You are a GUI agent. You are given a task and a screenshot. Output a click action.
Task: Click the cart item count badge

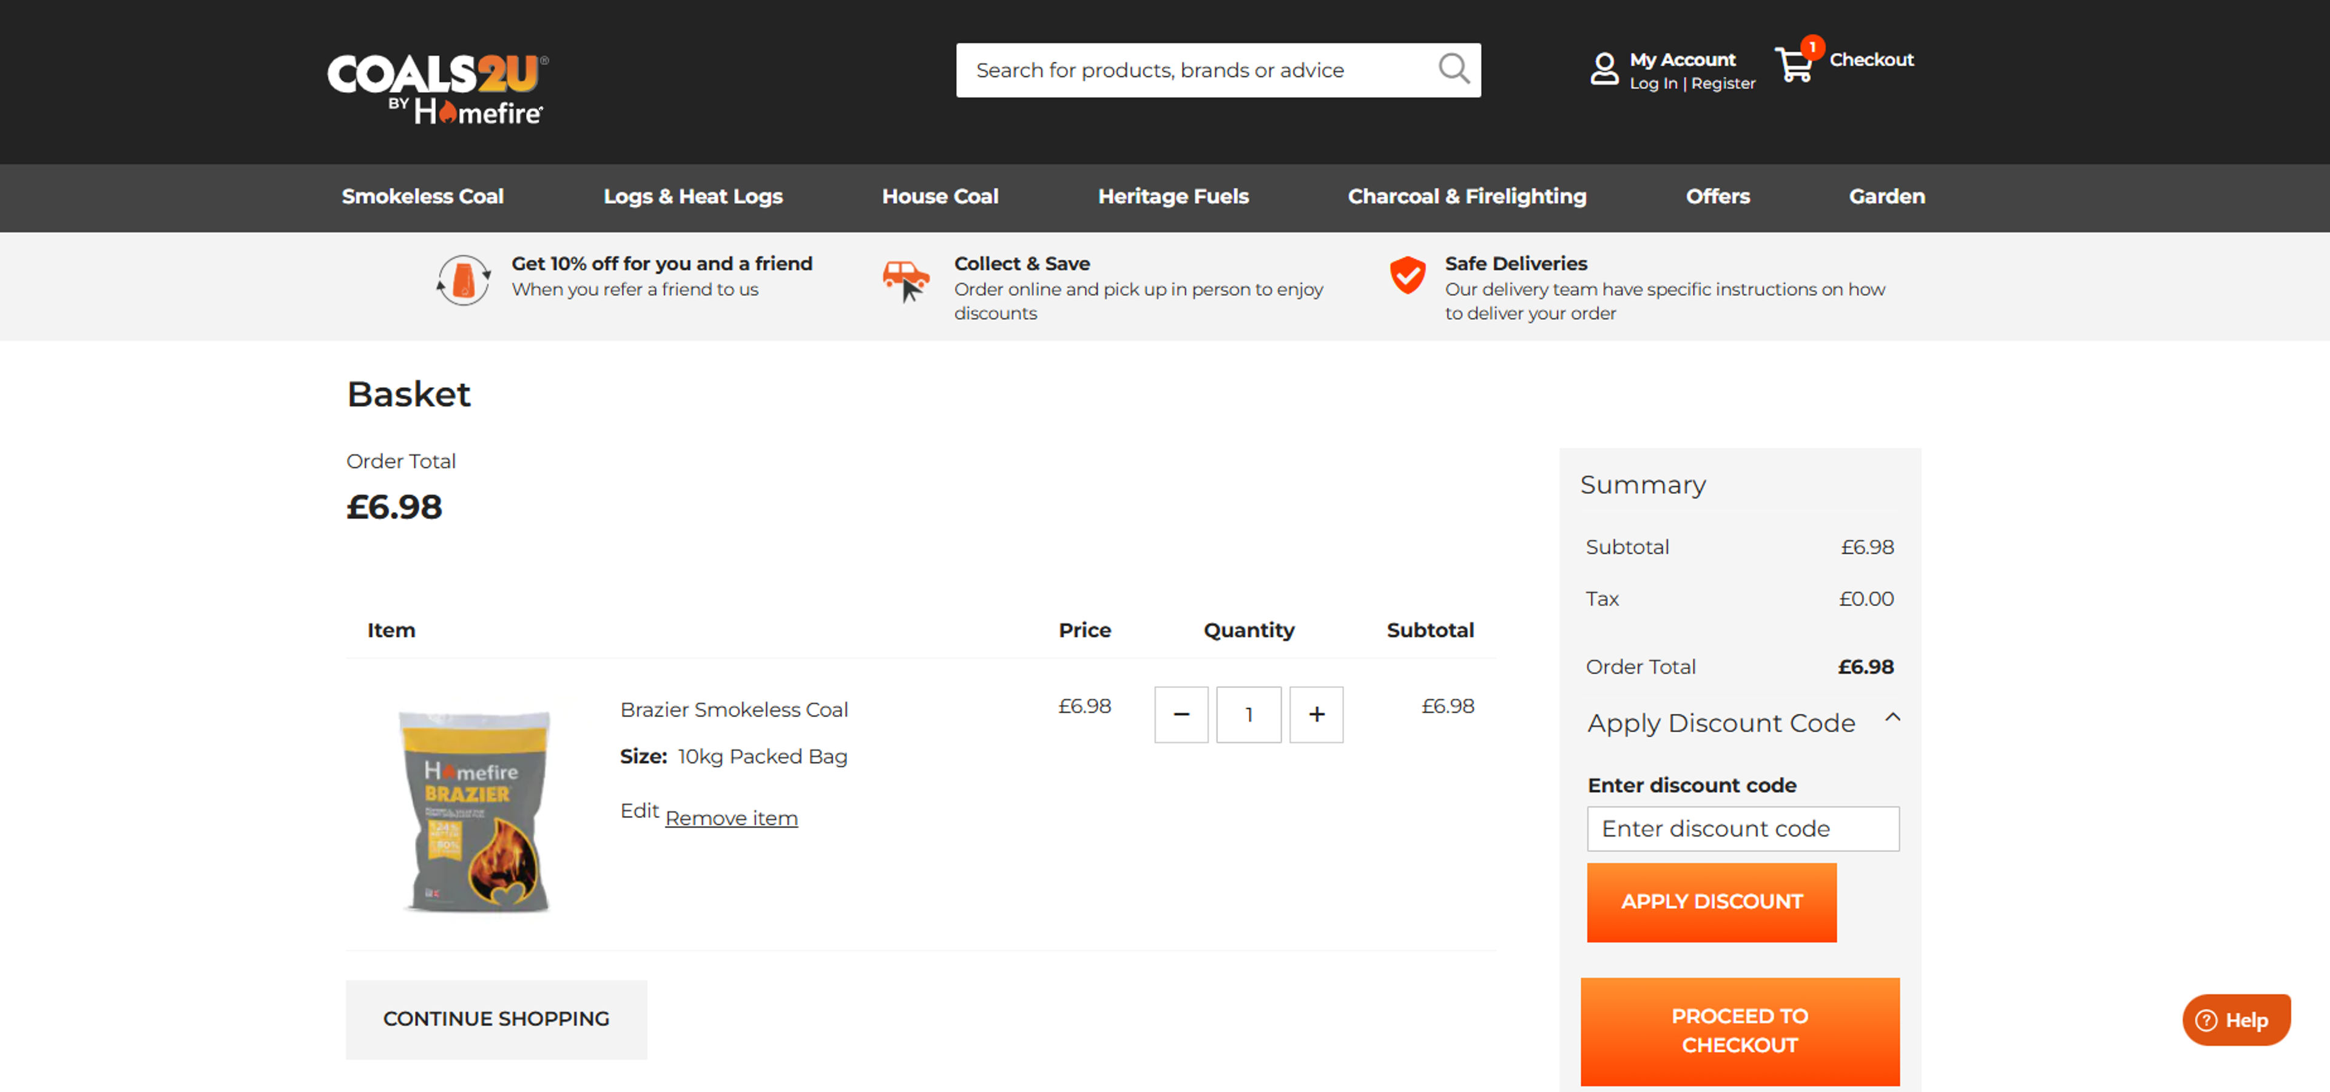coord(1812,47)
